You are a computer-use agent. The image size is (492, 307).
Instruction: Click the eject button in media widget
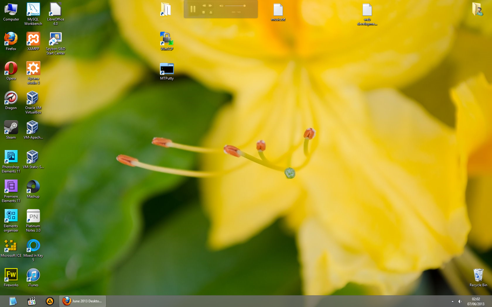pyautogui.click(x=211, y=12)
